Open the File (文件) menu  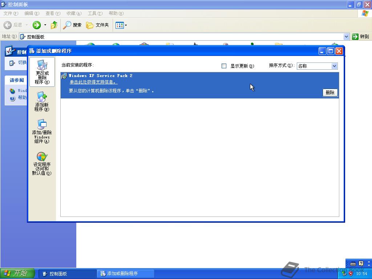point(11,13)
